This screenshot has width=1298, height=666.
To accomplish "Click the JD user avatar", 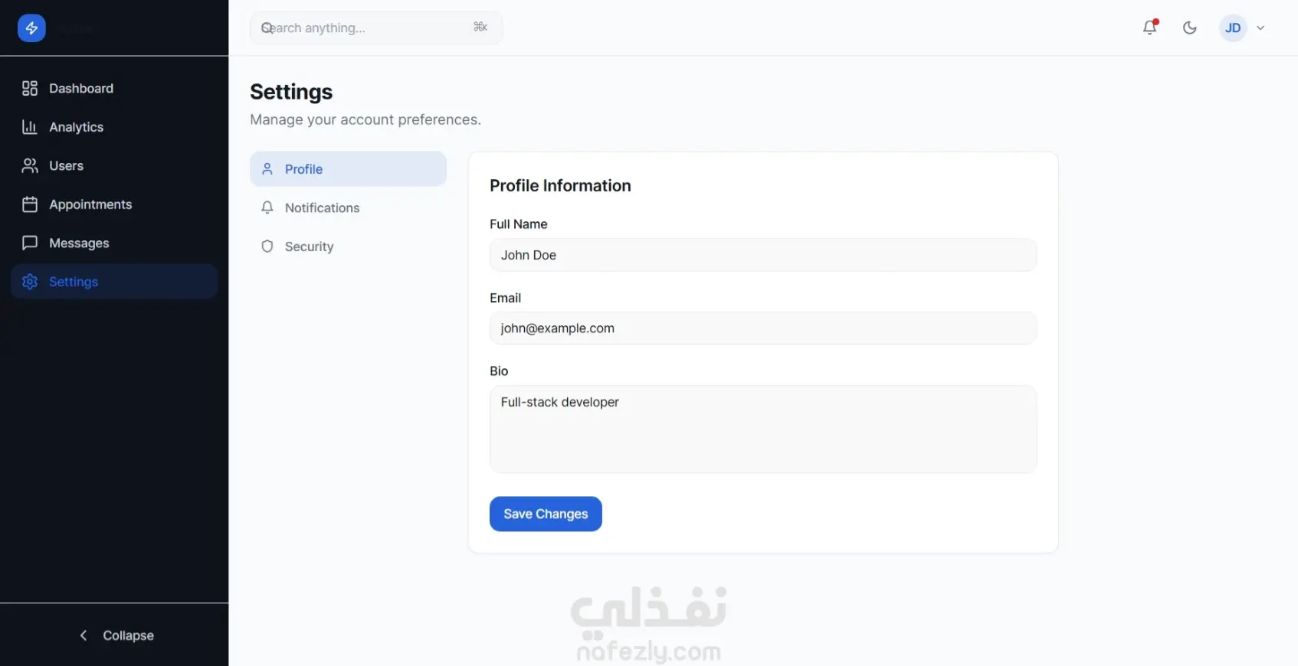I will click(x=1232, y=28).
